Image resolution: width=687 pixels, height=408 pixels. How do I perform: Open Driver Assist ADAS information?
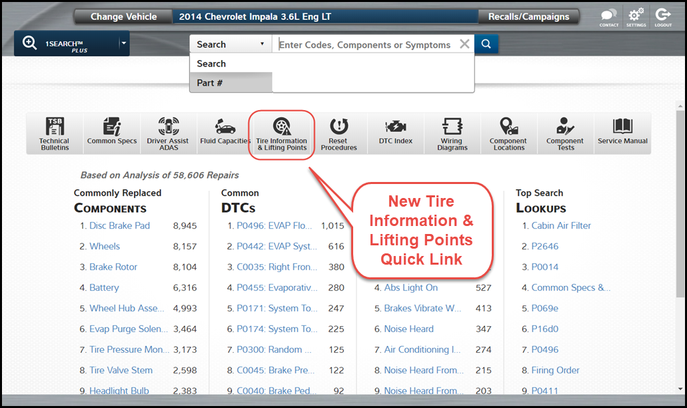169,133
